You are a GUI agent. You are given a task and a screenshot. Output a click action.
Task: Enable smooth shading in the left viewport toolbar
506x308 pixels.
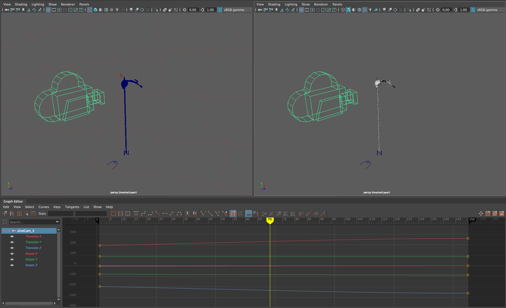click(95, 10)
